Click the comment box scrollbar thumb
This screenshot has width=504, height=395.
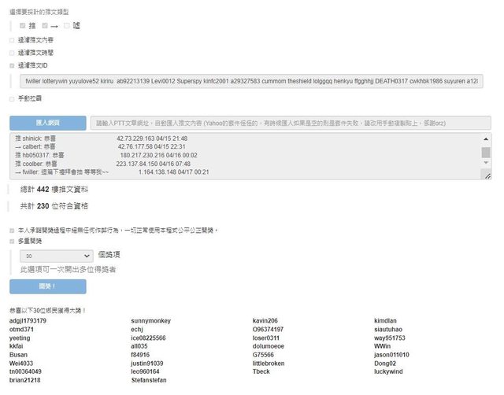pos(486,153)
